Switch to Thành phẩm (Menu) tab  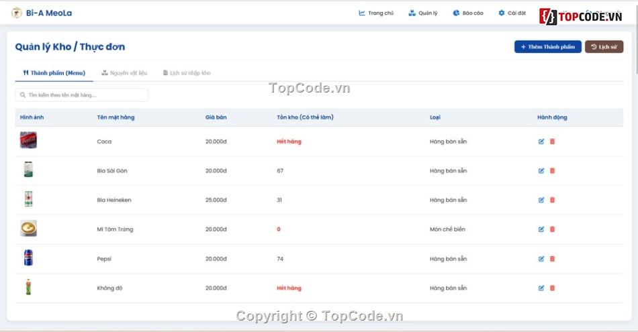click(54, 73)
